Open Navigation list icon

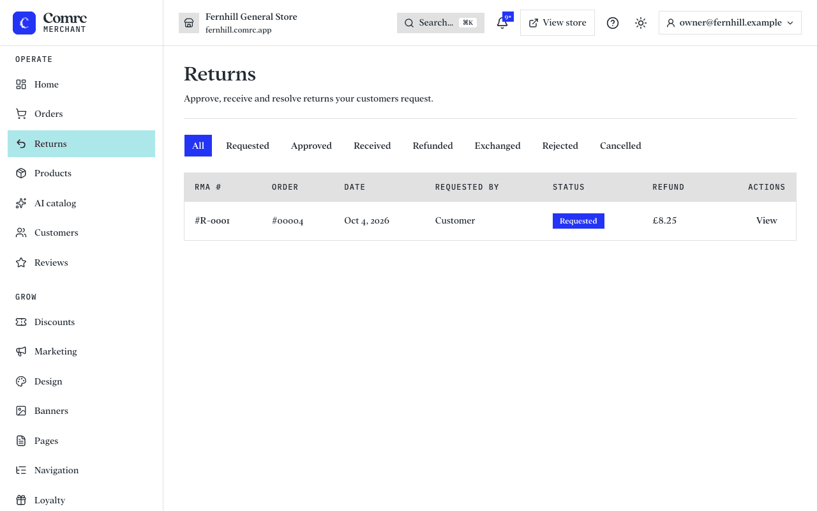tap(21, 470)
